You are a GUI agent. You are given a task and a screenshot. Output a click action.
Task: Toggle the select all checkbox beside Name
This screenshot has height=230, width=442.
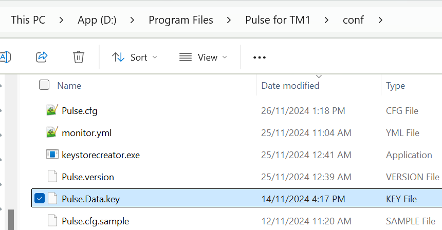click(x=44, y=85)
